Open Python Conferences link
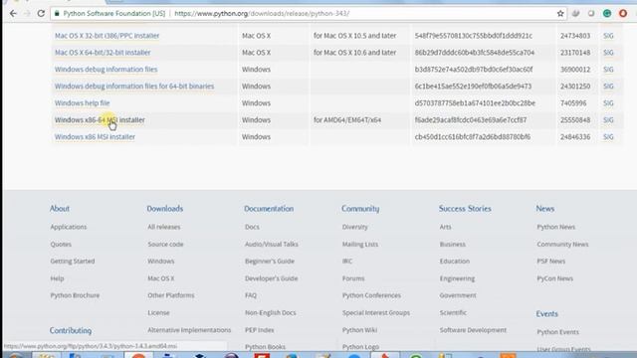This screenshot has width=637, height=358. coord(371,295)
